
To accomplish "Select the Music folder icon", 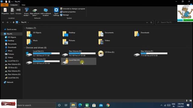I will tap(29, 42).
